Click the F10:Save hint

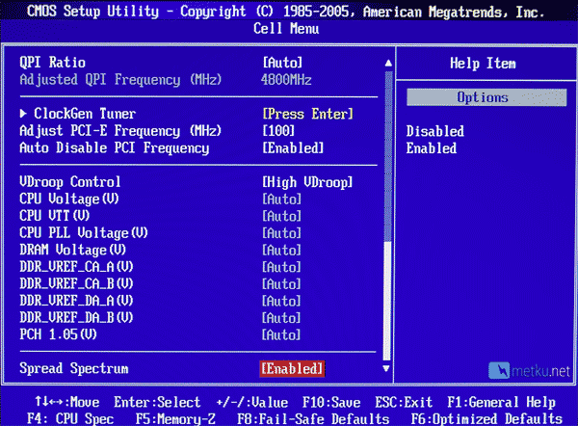click(331, 402)
